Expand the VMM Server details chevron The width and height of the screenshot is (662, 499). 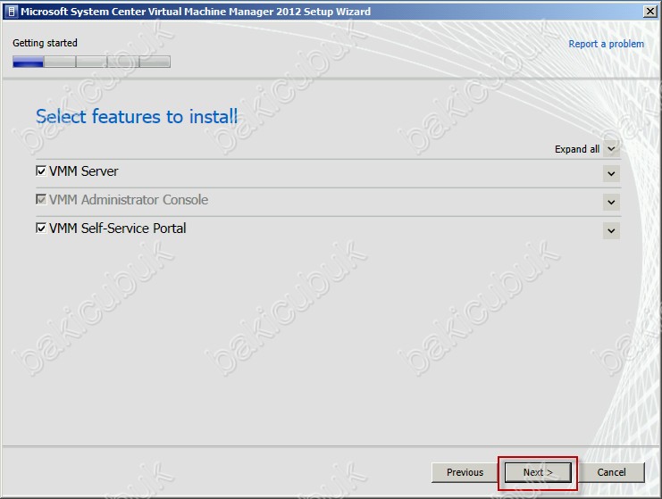coord(611,173)
